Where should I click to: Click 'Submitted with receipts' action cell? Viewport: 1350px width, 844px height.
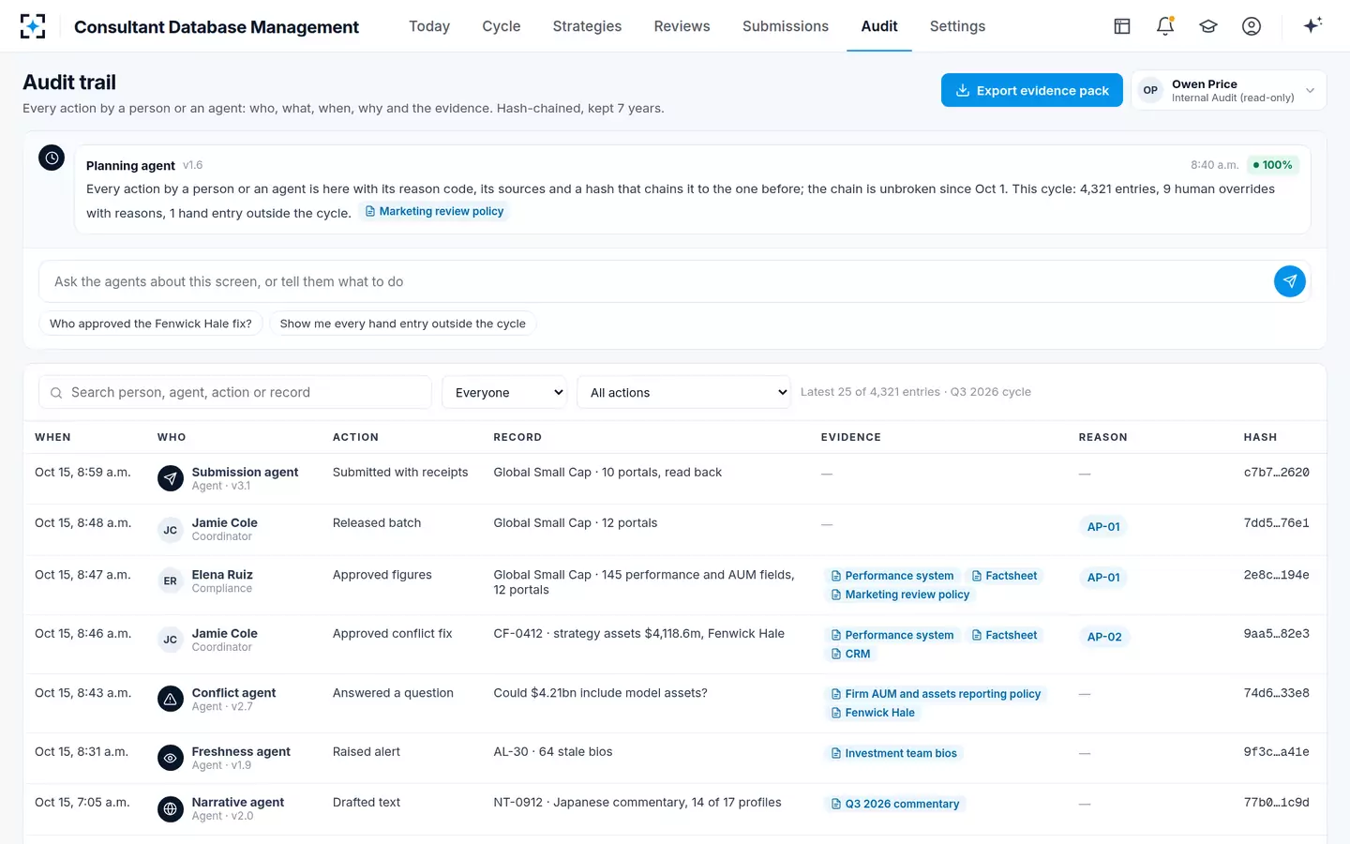point(400,473)
